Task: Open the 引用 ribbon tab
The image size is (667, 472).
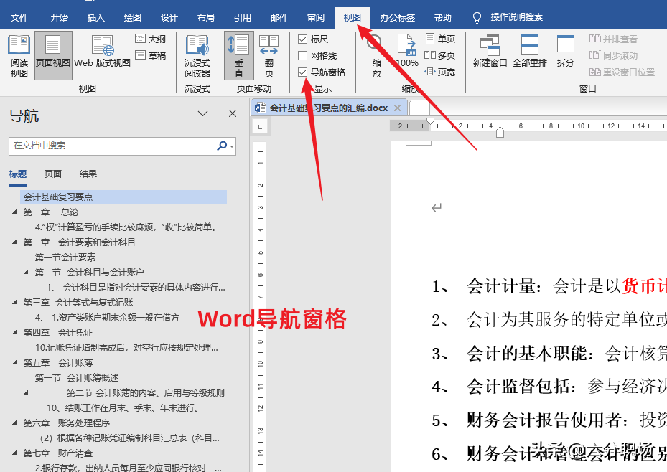Action: [x=242, y=17]
